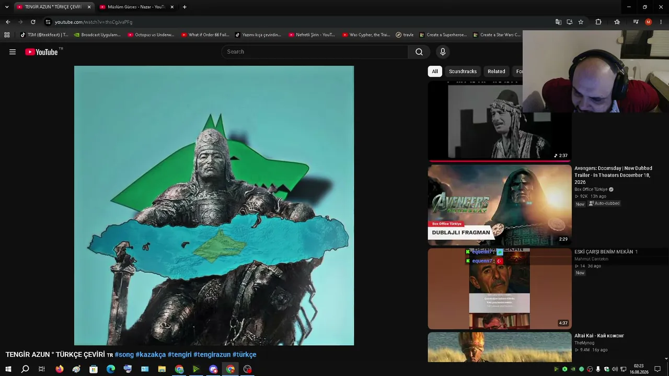669x376 pixels.
Task: Visit the Mahmut Cantekin channel
Action: (592, 259)
